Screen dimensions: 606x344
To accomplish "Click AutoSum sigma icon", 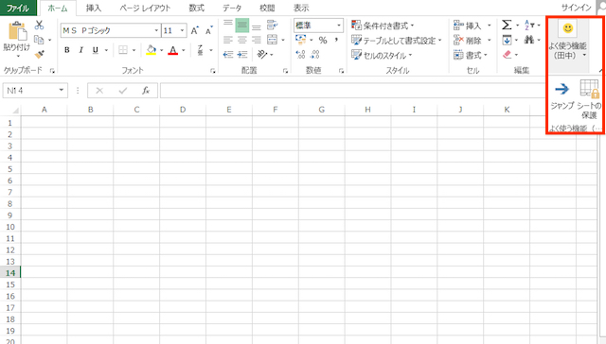I will [507, 26].
